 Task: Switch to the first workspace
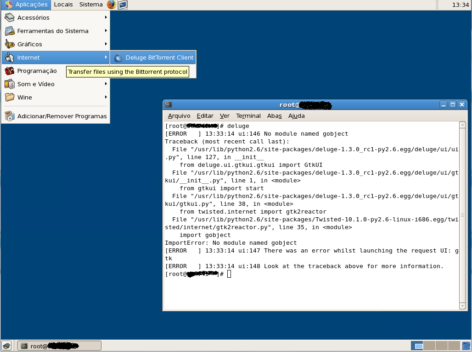point(417,346)
